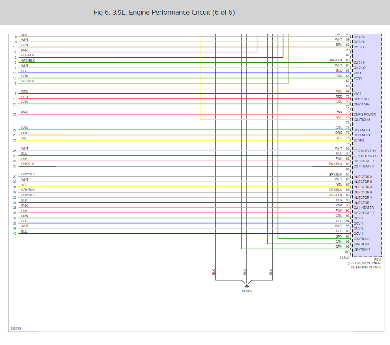Select the 'O2 3 LO' pin label
Screen dimensions: 390x345
pos(360,47)
